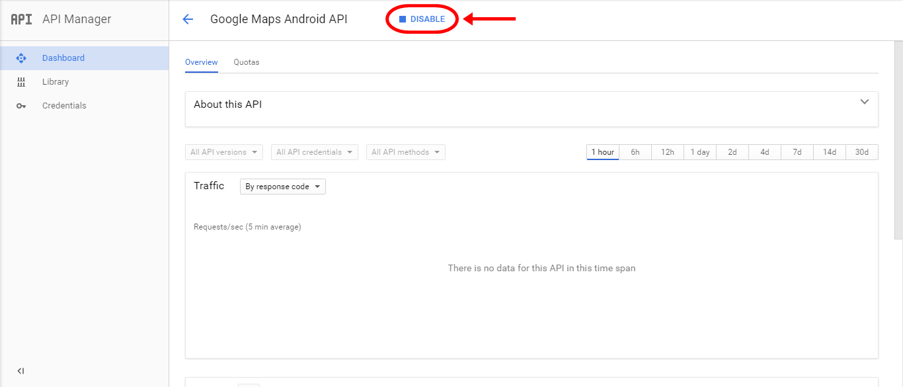Open the All API credentials dropdown
The image size is (903, 387).
pyautogui.click(x=314, y=152)
